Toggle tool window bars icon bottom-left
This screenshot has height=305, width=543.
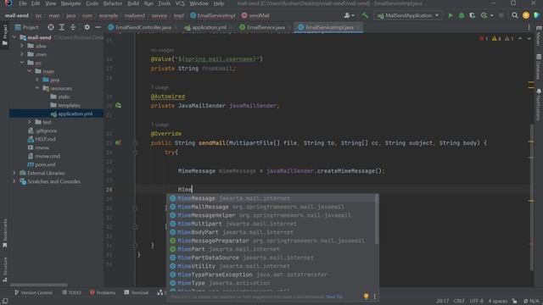point(5,302)
